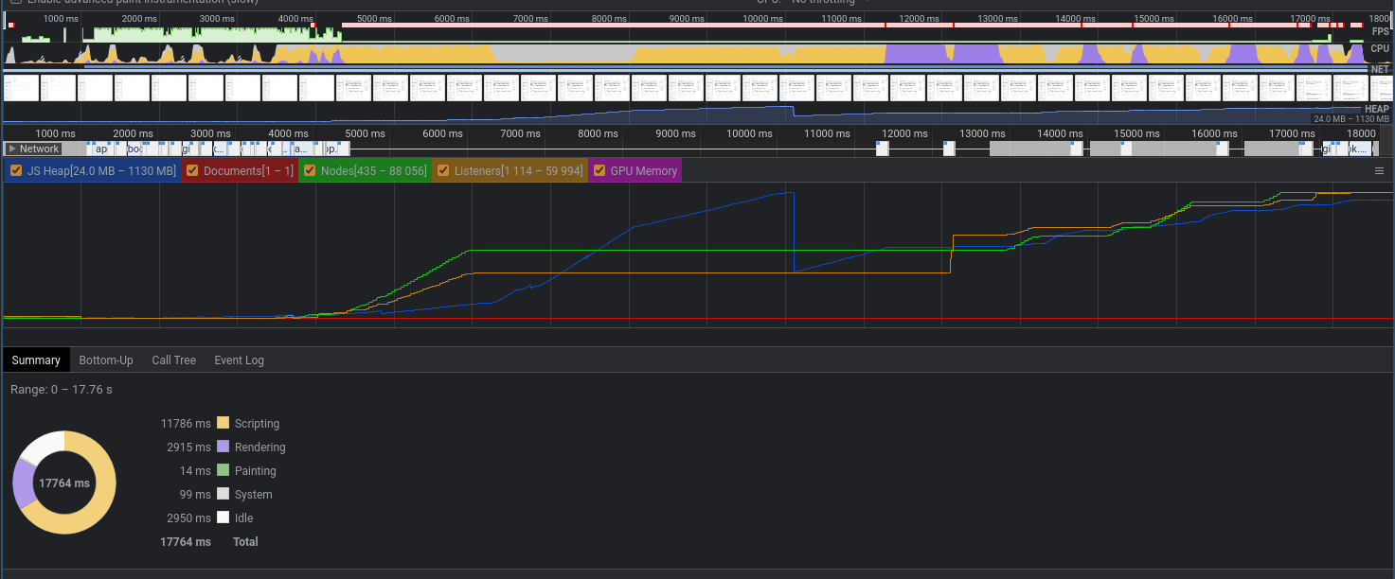Click the 'Range: 0 – 17.76 s' text
This screenshot has height=579, width=1395.
62,390
